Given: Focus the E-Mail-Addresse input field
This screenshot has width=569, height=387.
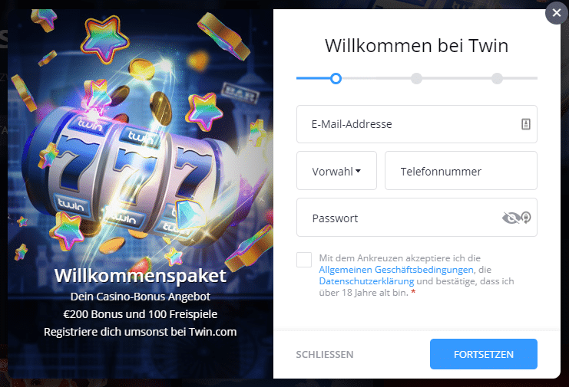Looking at the screenshot, I should [x=417, y=124].
